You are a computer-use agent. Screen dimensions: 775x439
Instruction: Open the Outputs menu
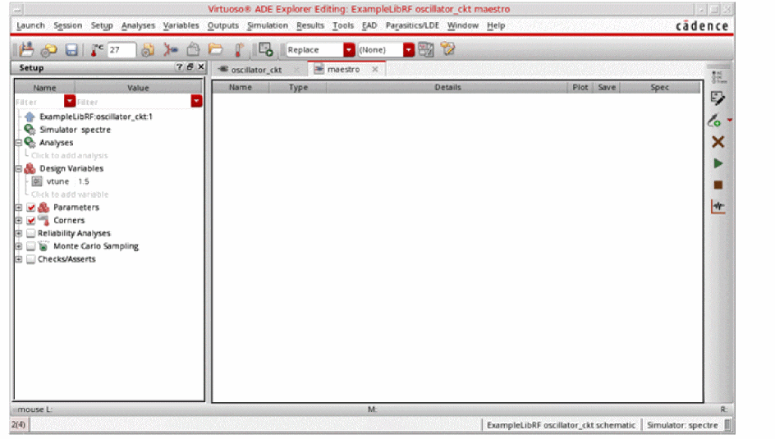pyautogui.click(x=223, y=25)
